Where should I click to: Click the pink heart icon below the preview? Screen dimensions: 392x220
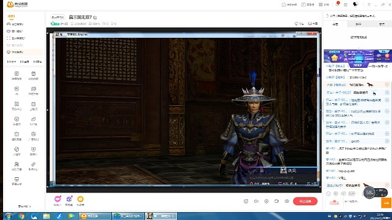[x=58, y=199]
